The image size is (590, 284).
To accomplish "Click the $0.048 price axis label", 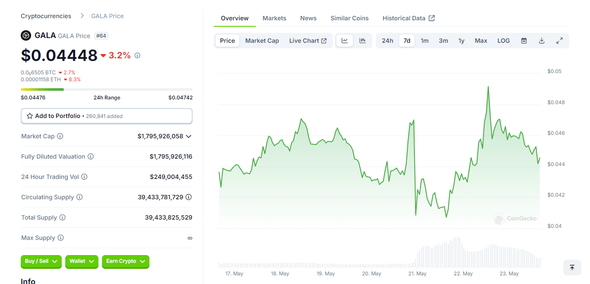I will click(x=556, y=102).
